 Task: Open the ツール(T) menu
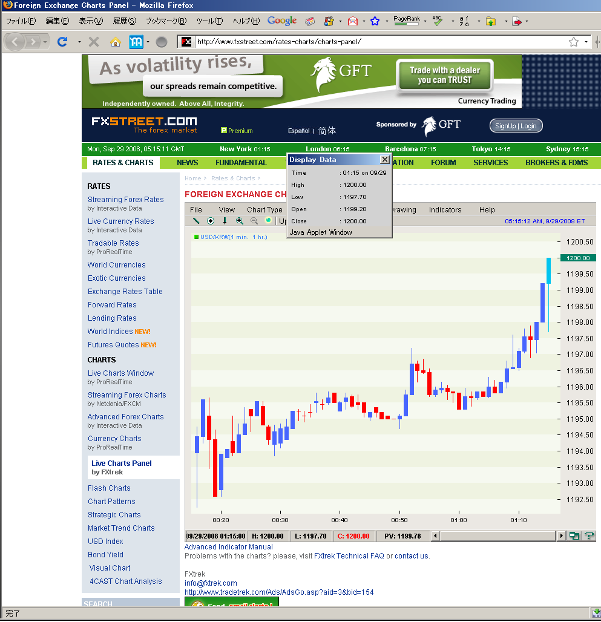[x=209, y=21]
